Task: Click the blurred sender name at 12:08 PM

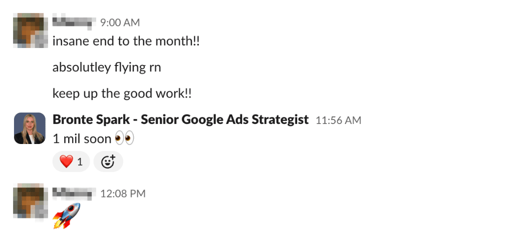Action: pyautogui.click(x=74, y=193)
